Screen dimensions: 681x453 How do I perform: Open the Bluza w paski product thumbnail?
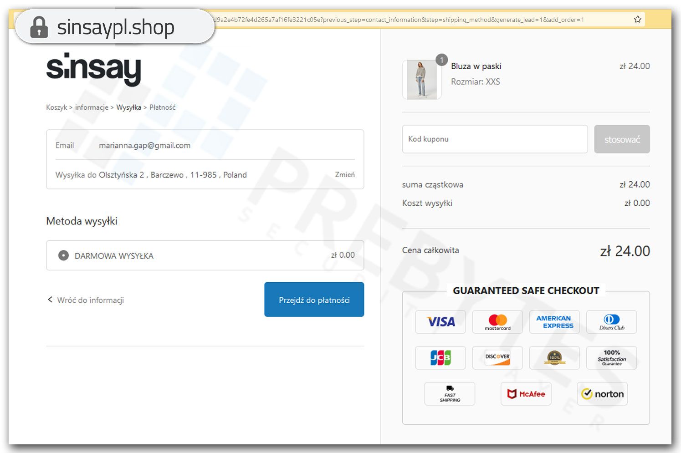point(422,80)
